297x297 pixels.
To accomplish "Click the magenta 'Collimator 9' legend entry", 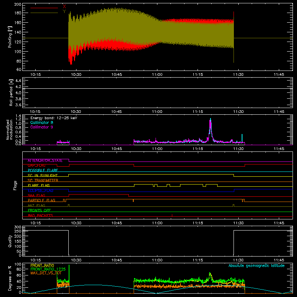I will tap(42, 127).
